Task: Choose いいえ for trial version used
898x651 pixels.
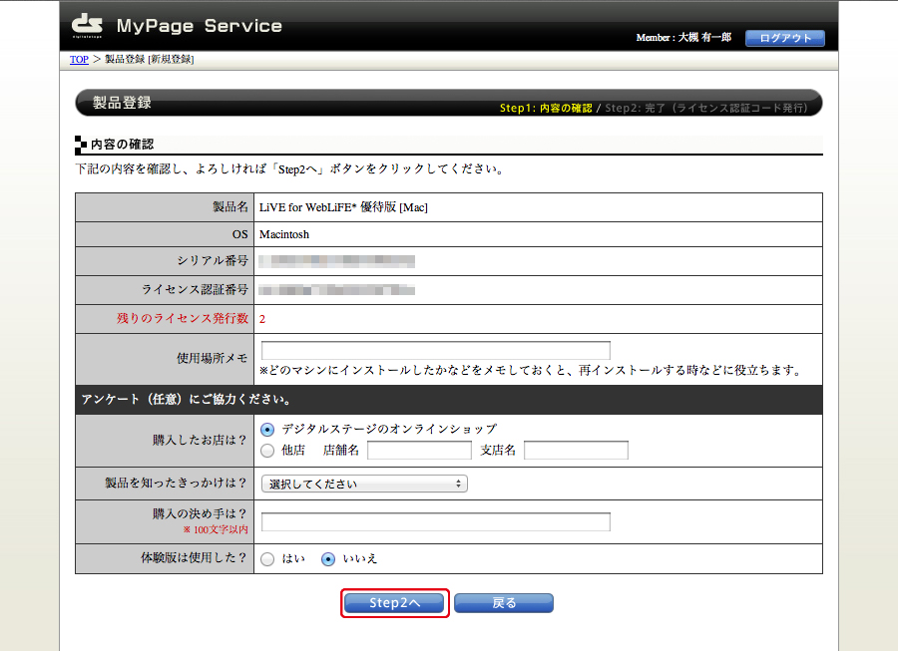Action: pyautogui.click(x=328, y=559)
